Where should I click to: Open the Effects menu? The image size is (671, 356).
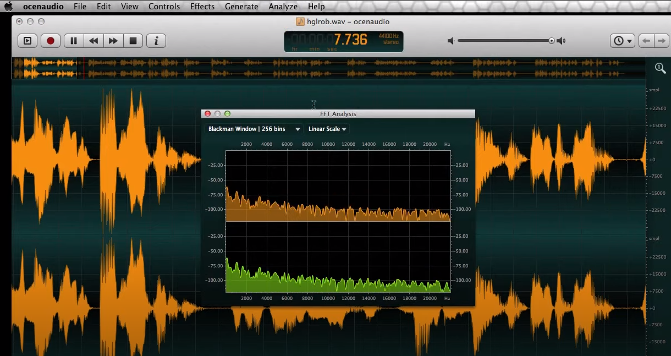click(202, 6)
